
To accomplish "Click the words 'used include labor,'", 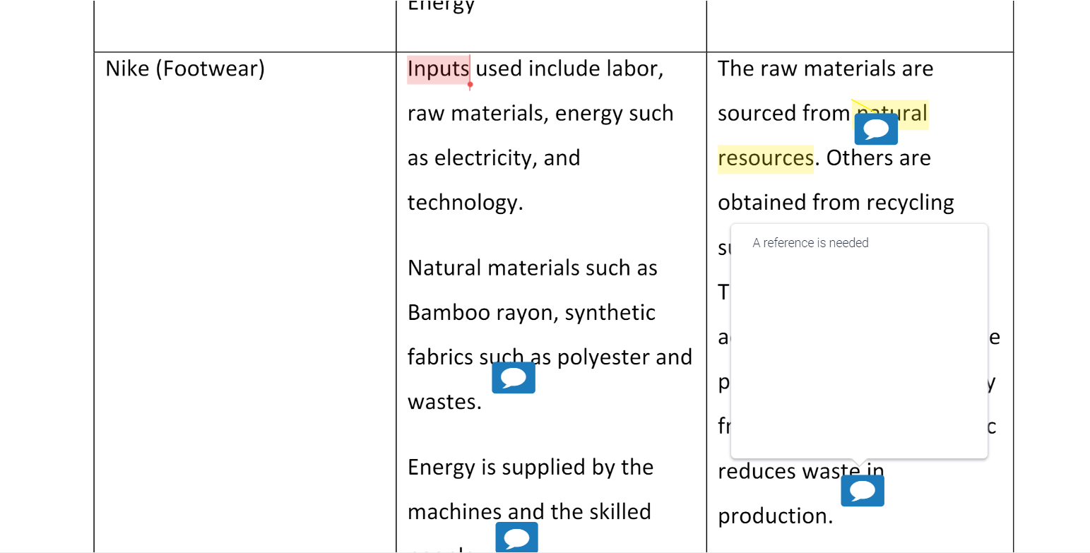I will [x=569, y=69].
